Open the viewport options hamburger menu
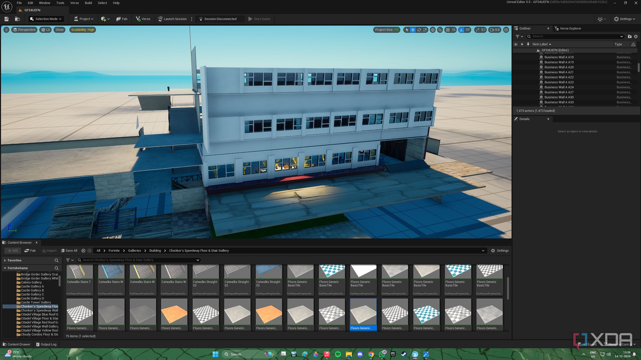This screenshot has height=360, width=641. [x=6, y=30]
